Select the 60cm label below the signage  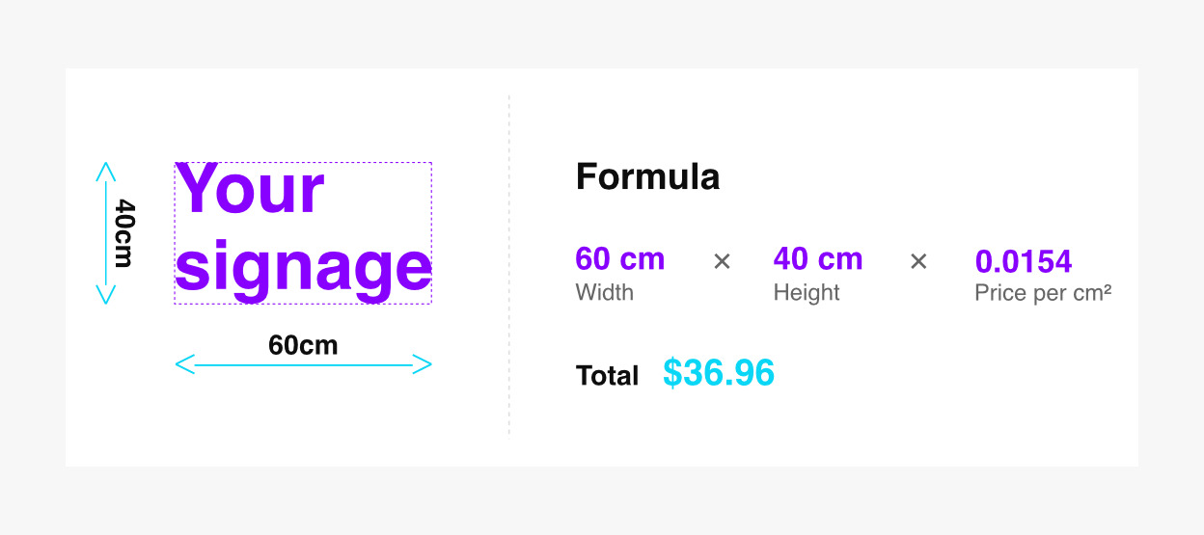click(303, 345)
